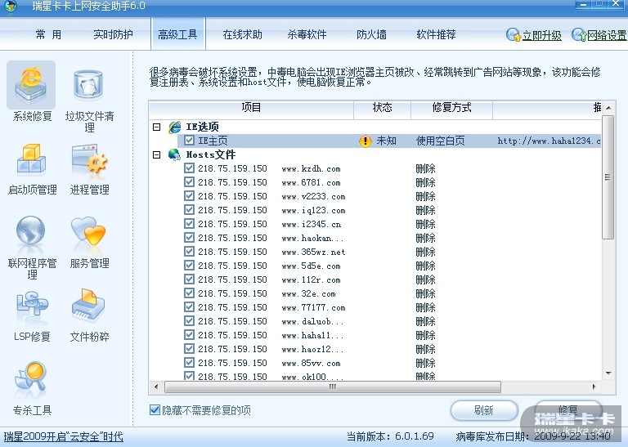Open the 立即升级 link
This screenshot has width=628, height=447.
[x=542, y=36]
